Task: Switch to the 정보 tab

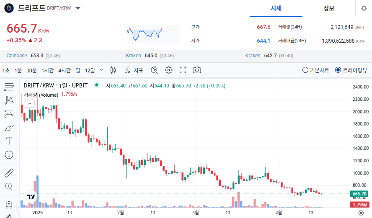Action: tap(329, 8)
